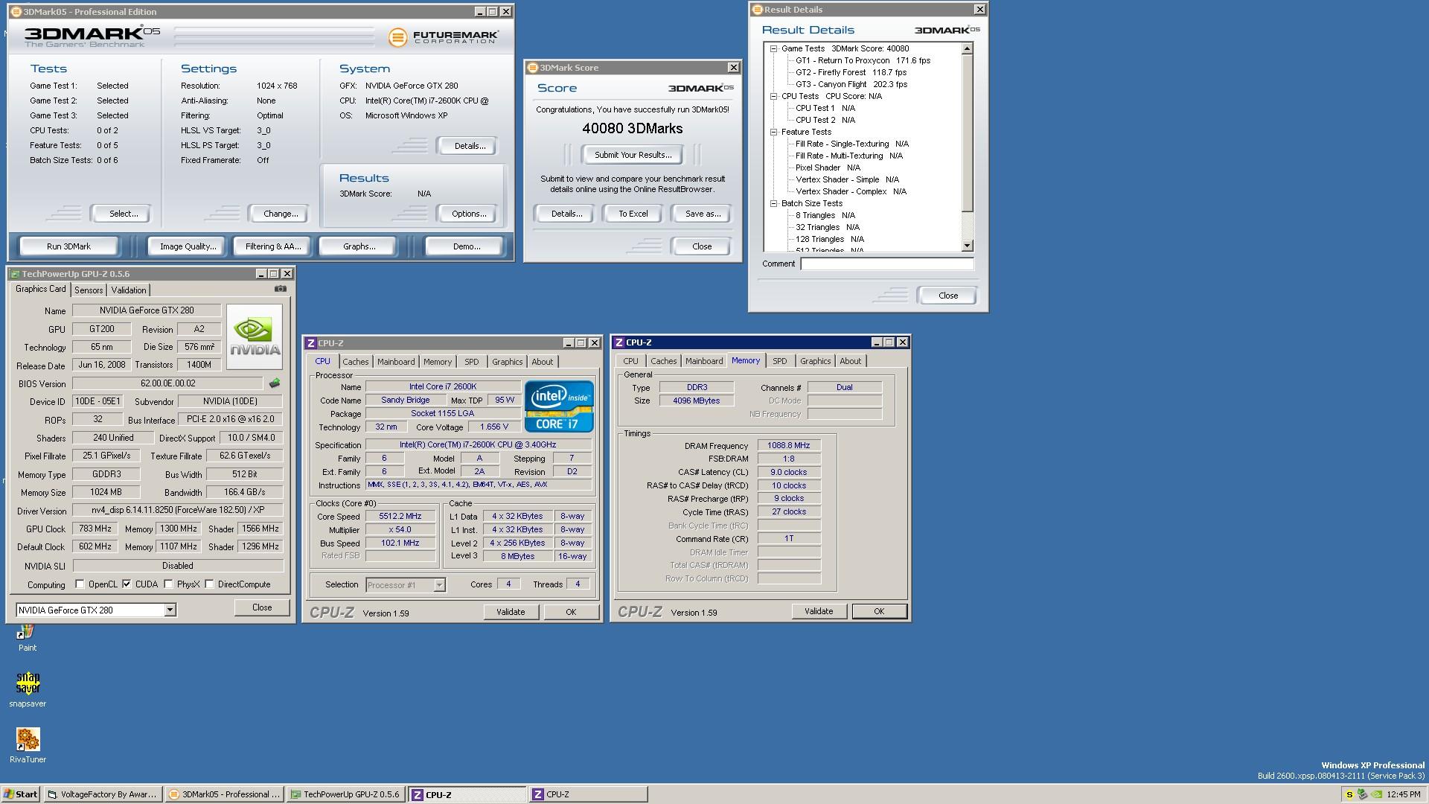
Task: Collapse the Feature Tests tree node
Action: 774,132
